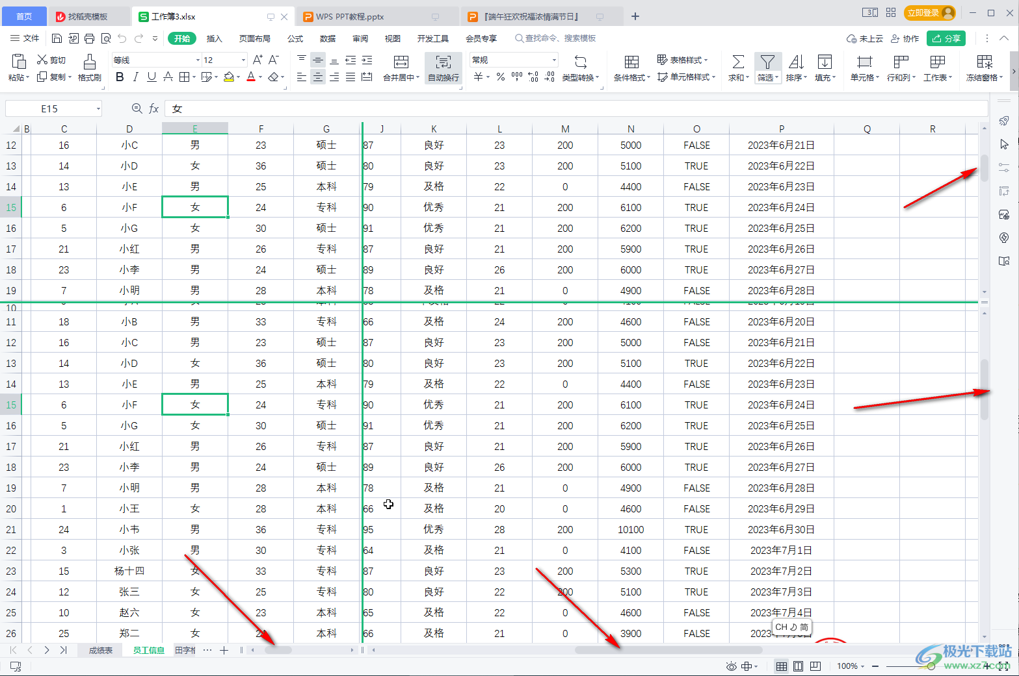This screenshot has width=1019, height=676.
Task: Expand quick access toolbar customize arrow
Action: point(155,38)
